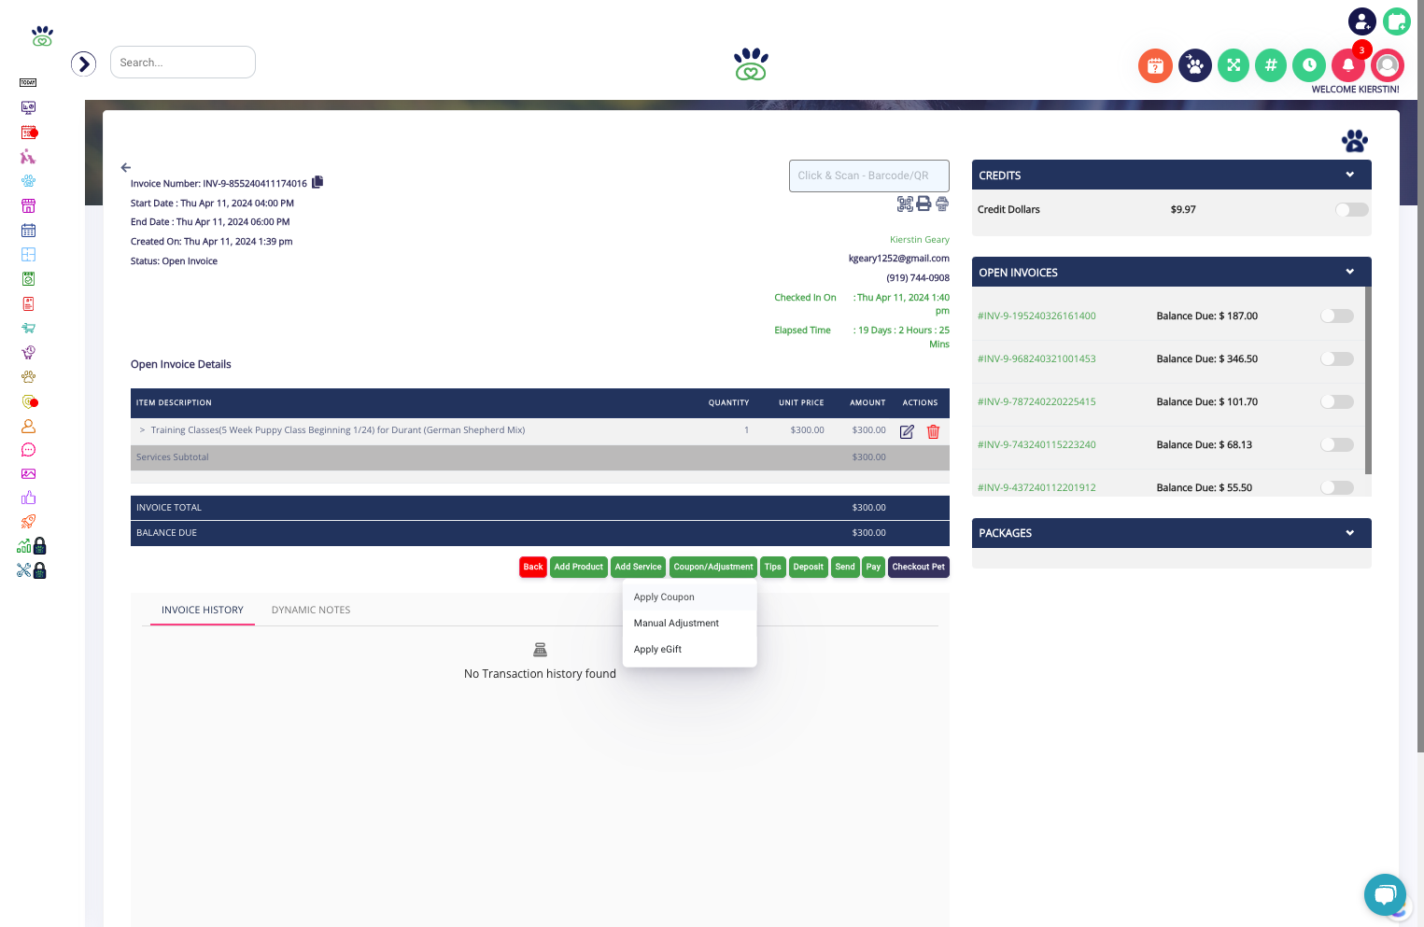This screenshot has height=927, width=1424.
Task: Toggle the Credit Dollars switch
Action: point(1351,210)
